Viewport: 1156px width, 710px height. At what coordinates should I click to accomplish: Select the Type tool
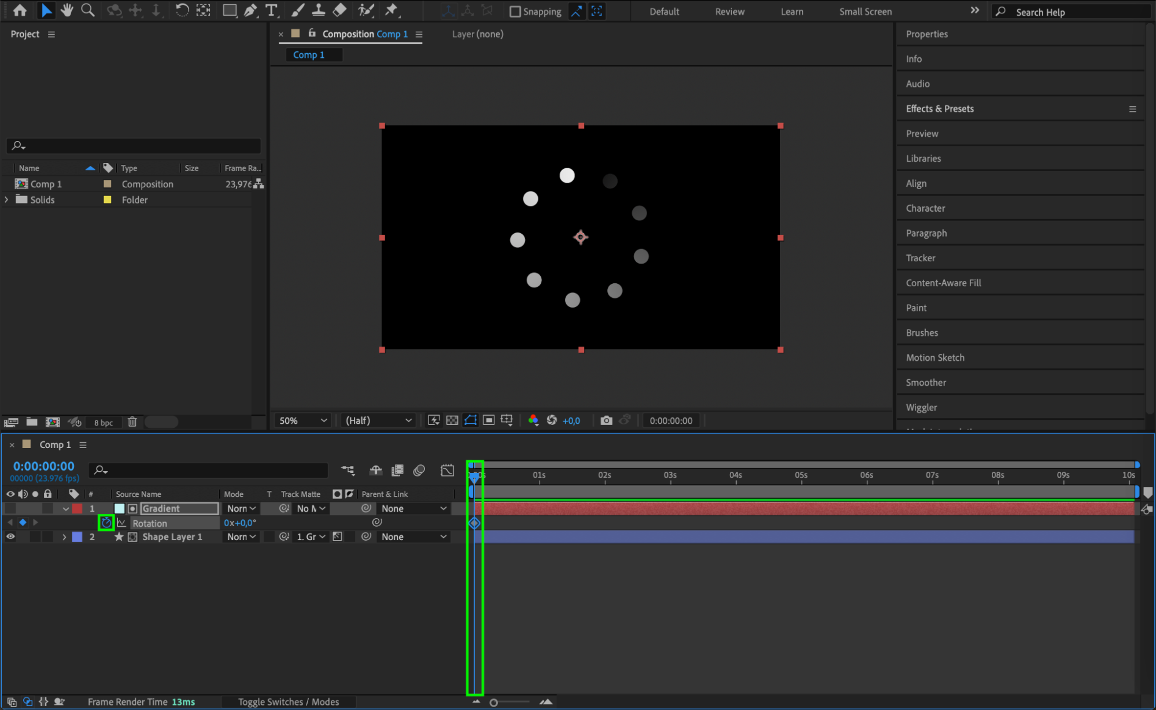pyautogui.click(x=271, y=10)
